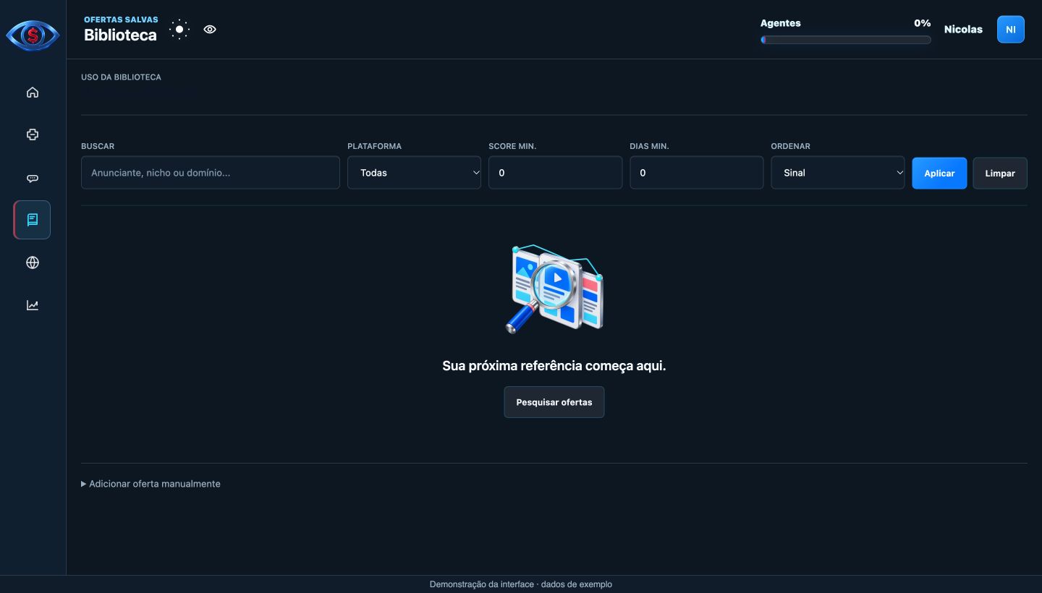Click the 'OFERTAS SALVAS' label
This screenshot has height=593, width=1042.
pyautogui.click(x=121, y=20)
